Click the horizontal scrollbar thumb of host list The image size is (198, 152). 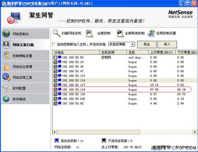pos(99,132)
